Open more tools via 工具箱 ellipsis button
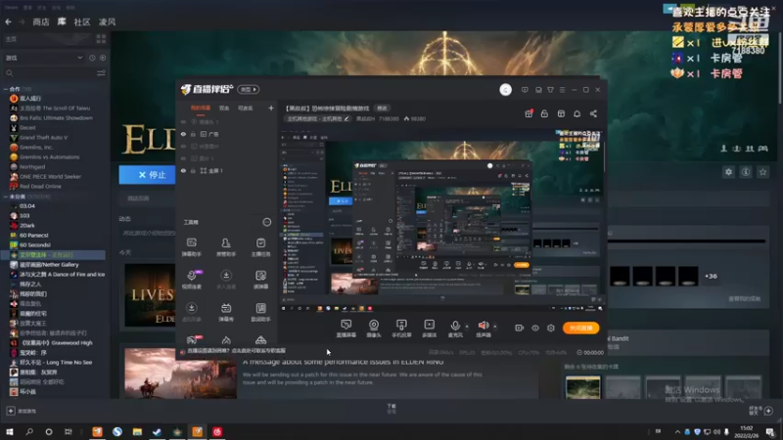This screenshot has height=440, width=783. point(266,222)
